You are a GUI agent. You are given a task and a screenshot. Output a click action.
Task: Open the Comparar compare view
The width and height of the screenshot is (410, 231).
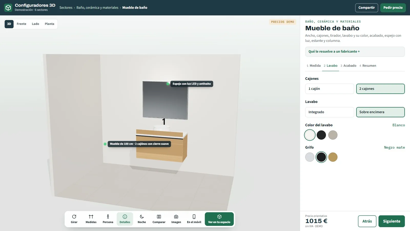click(159, 219)
